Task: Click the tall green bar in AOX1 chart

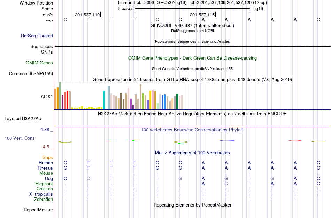Action: pyautogui.click(x=60, y=96)
